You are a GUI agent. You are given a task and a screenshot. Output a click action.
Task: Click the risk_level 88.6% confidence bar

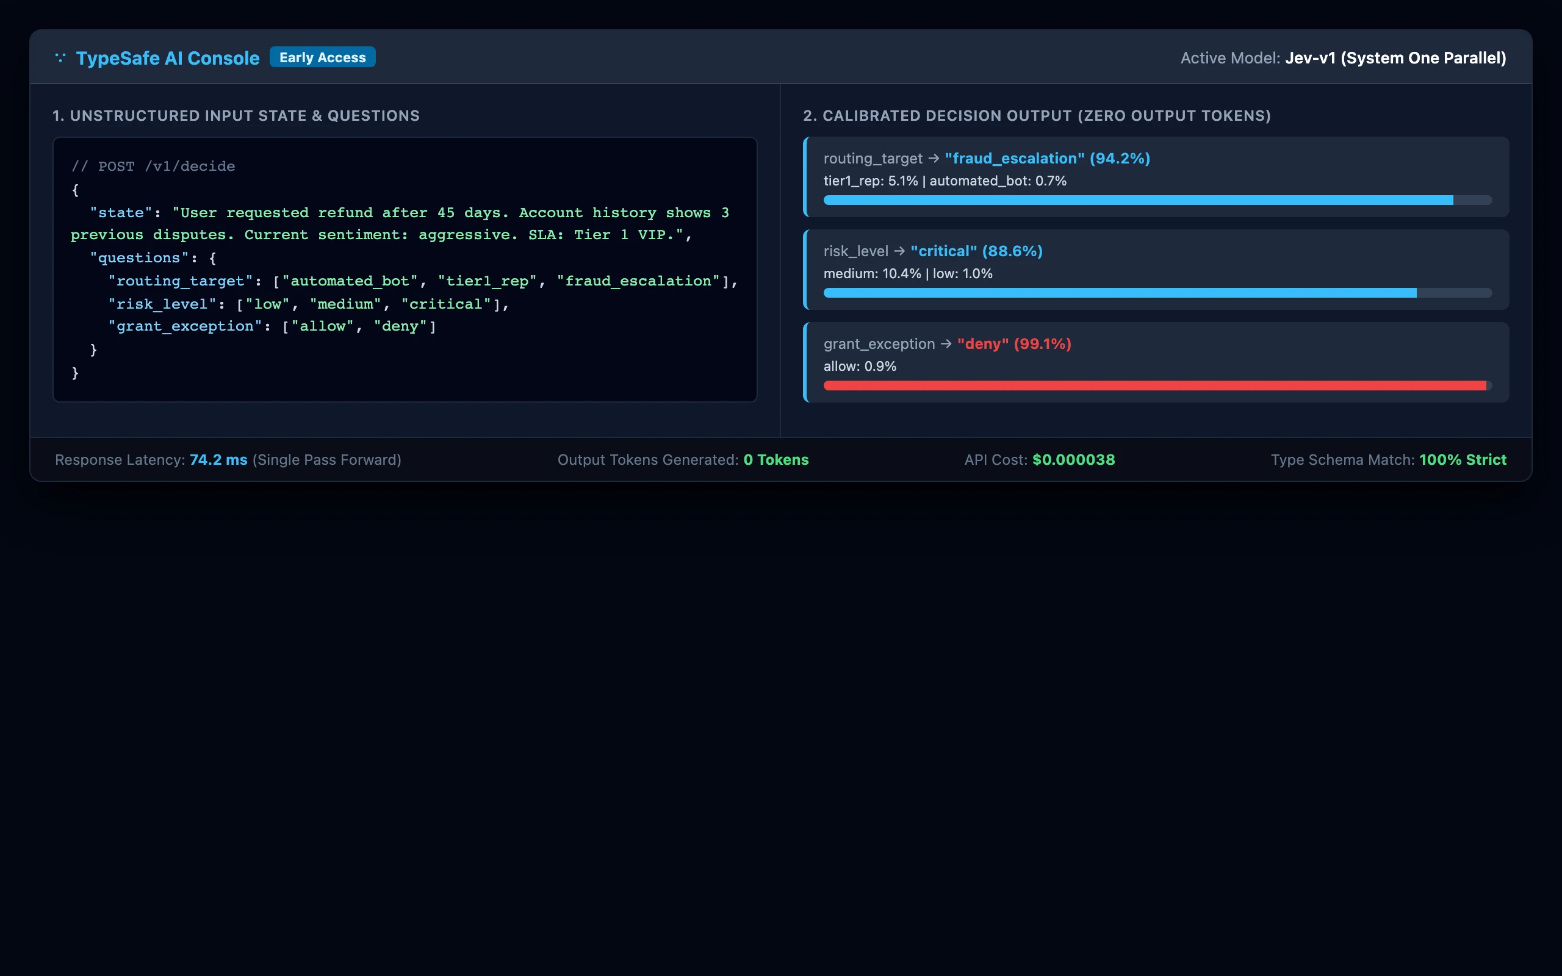pyautogui.click(x=1157, y=293)
